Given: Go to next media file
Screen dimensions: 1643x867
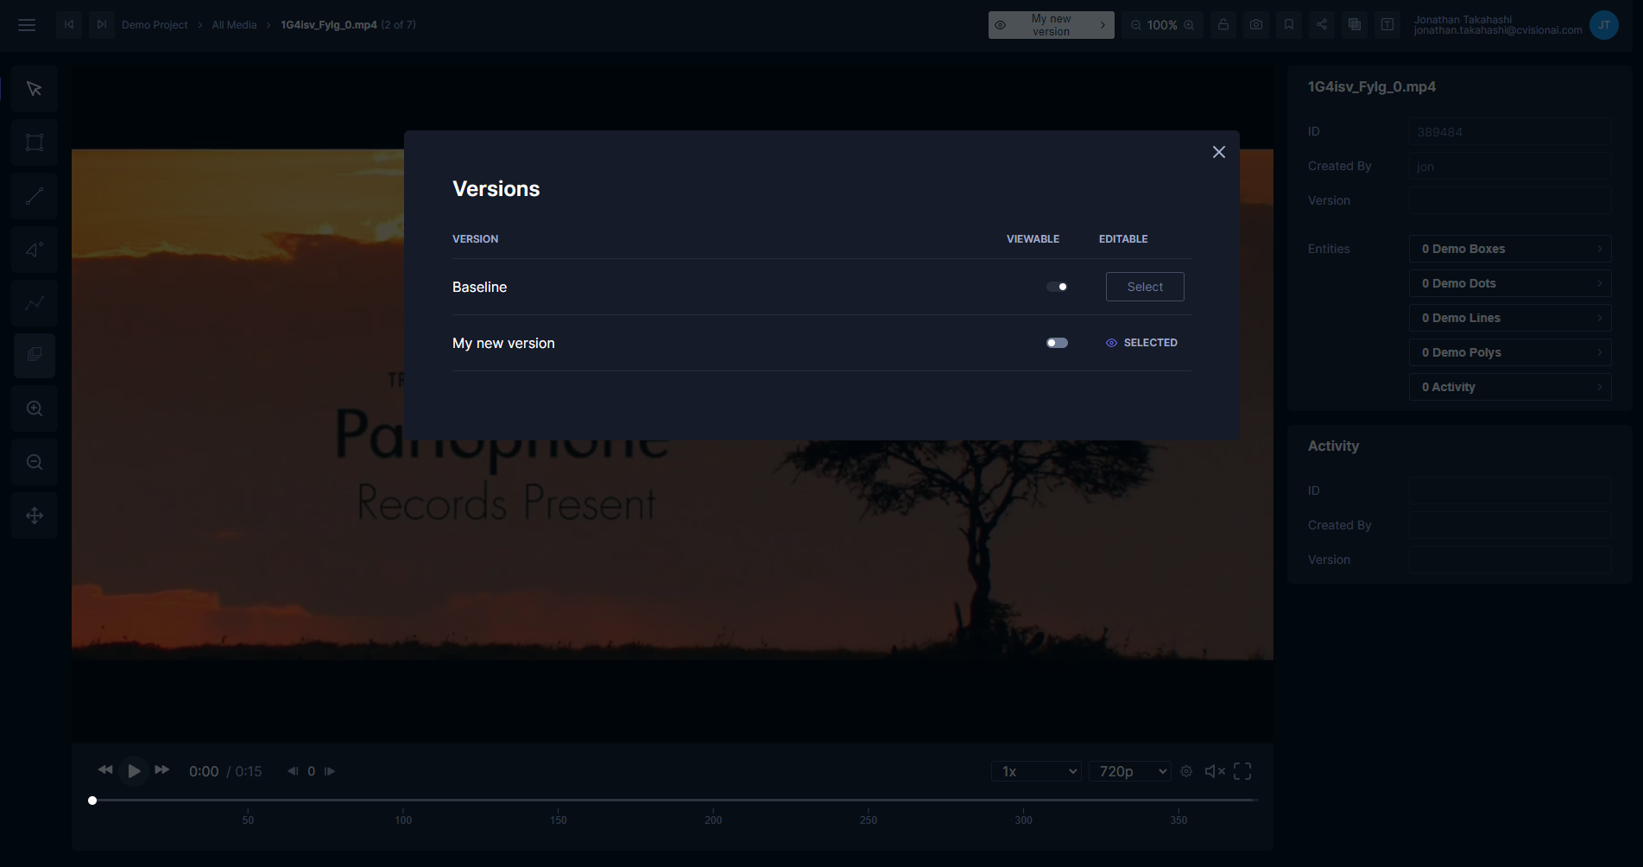Looking at the screenshot, I should [x=102, y=25].
